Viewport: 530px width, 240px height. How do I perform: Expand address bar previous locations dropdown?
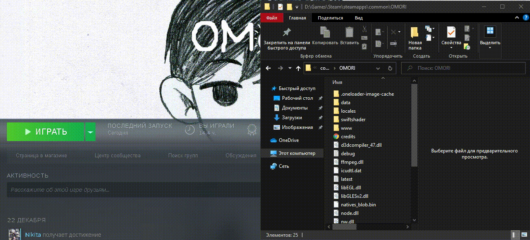378,68
